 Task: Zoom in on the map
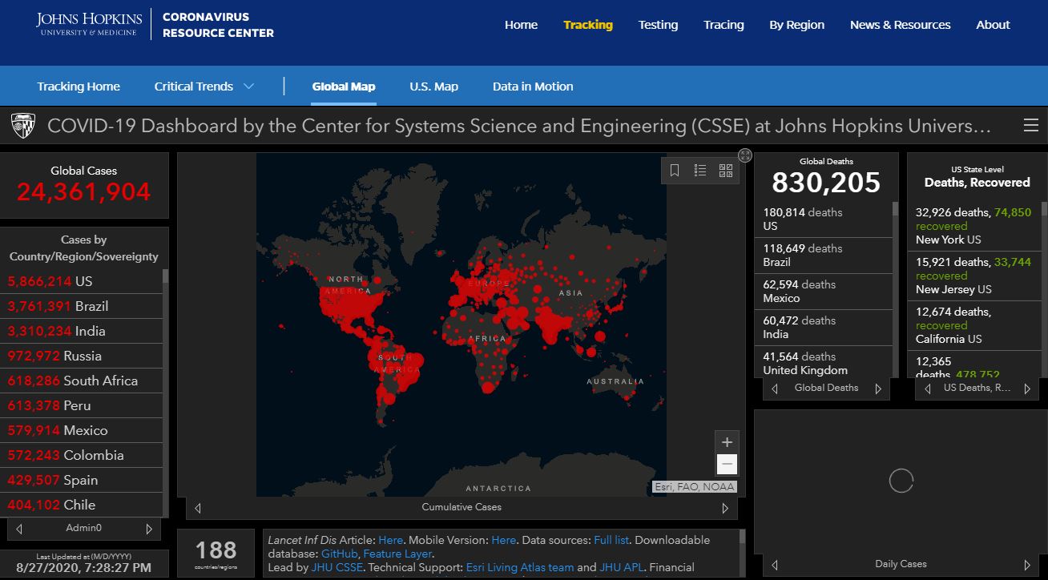727,442
